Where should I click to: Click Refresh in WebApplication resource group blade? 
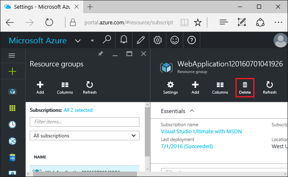[269, 87]
